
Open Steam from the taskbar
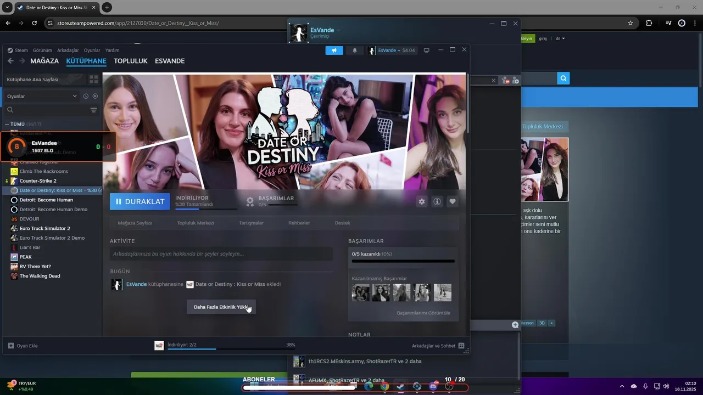pyautogui.click(x=401, y=386)
